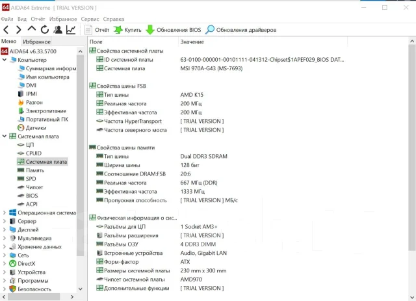This screenshot has width=416, height=301.
Task: Go forward with the right arrow toolbar icon
Action: tap(19, 30)
